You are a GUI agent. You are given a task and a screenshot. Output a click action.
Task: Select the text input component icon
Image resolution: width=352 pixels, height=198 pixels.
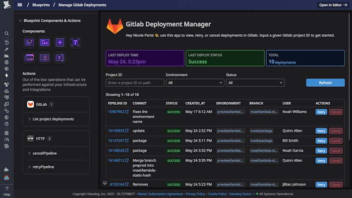pyautogui.click(x=29, y=42)
